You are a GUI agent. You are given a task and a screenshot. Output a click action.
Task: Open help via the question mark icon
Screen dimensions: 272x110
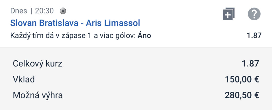point(254,14)
